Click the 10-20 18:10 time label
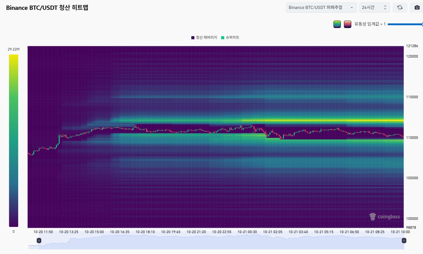Image resolution: width=423 pixels, height=254 pixels. [x=145, y=232]
